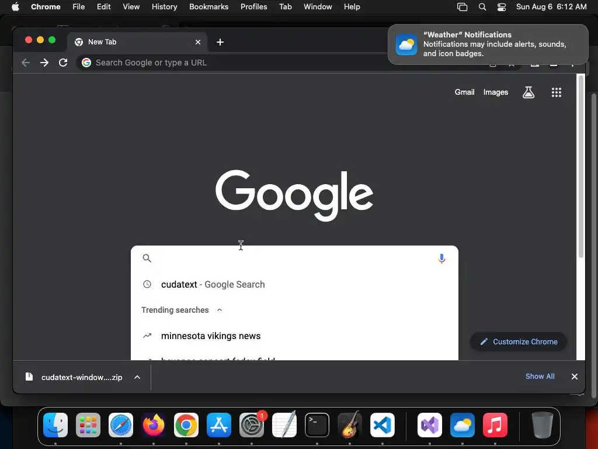This screenshot has height=449, width=598.
Task: Open the Images link
Action: (x=495, y=92)
